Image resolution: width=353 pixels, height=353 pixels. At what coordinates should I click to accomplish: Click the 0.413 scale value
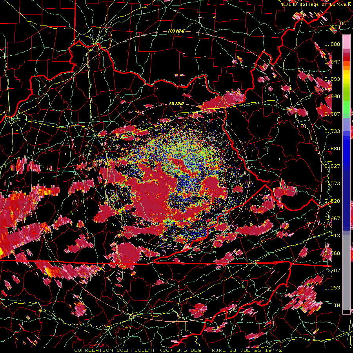pyautogui.click(x=332, y=235)
